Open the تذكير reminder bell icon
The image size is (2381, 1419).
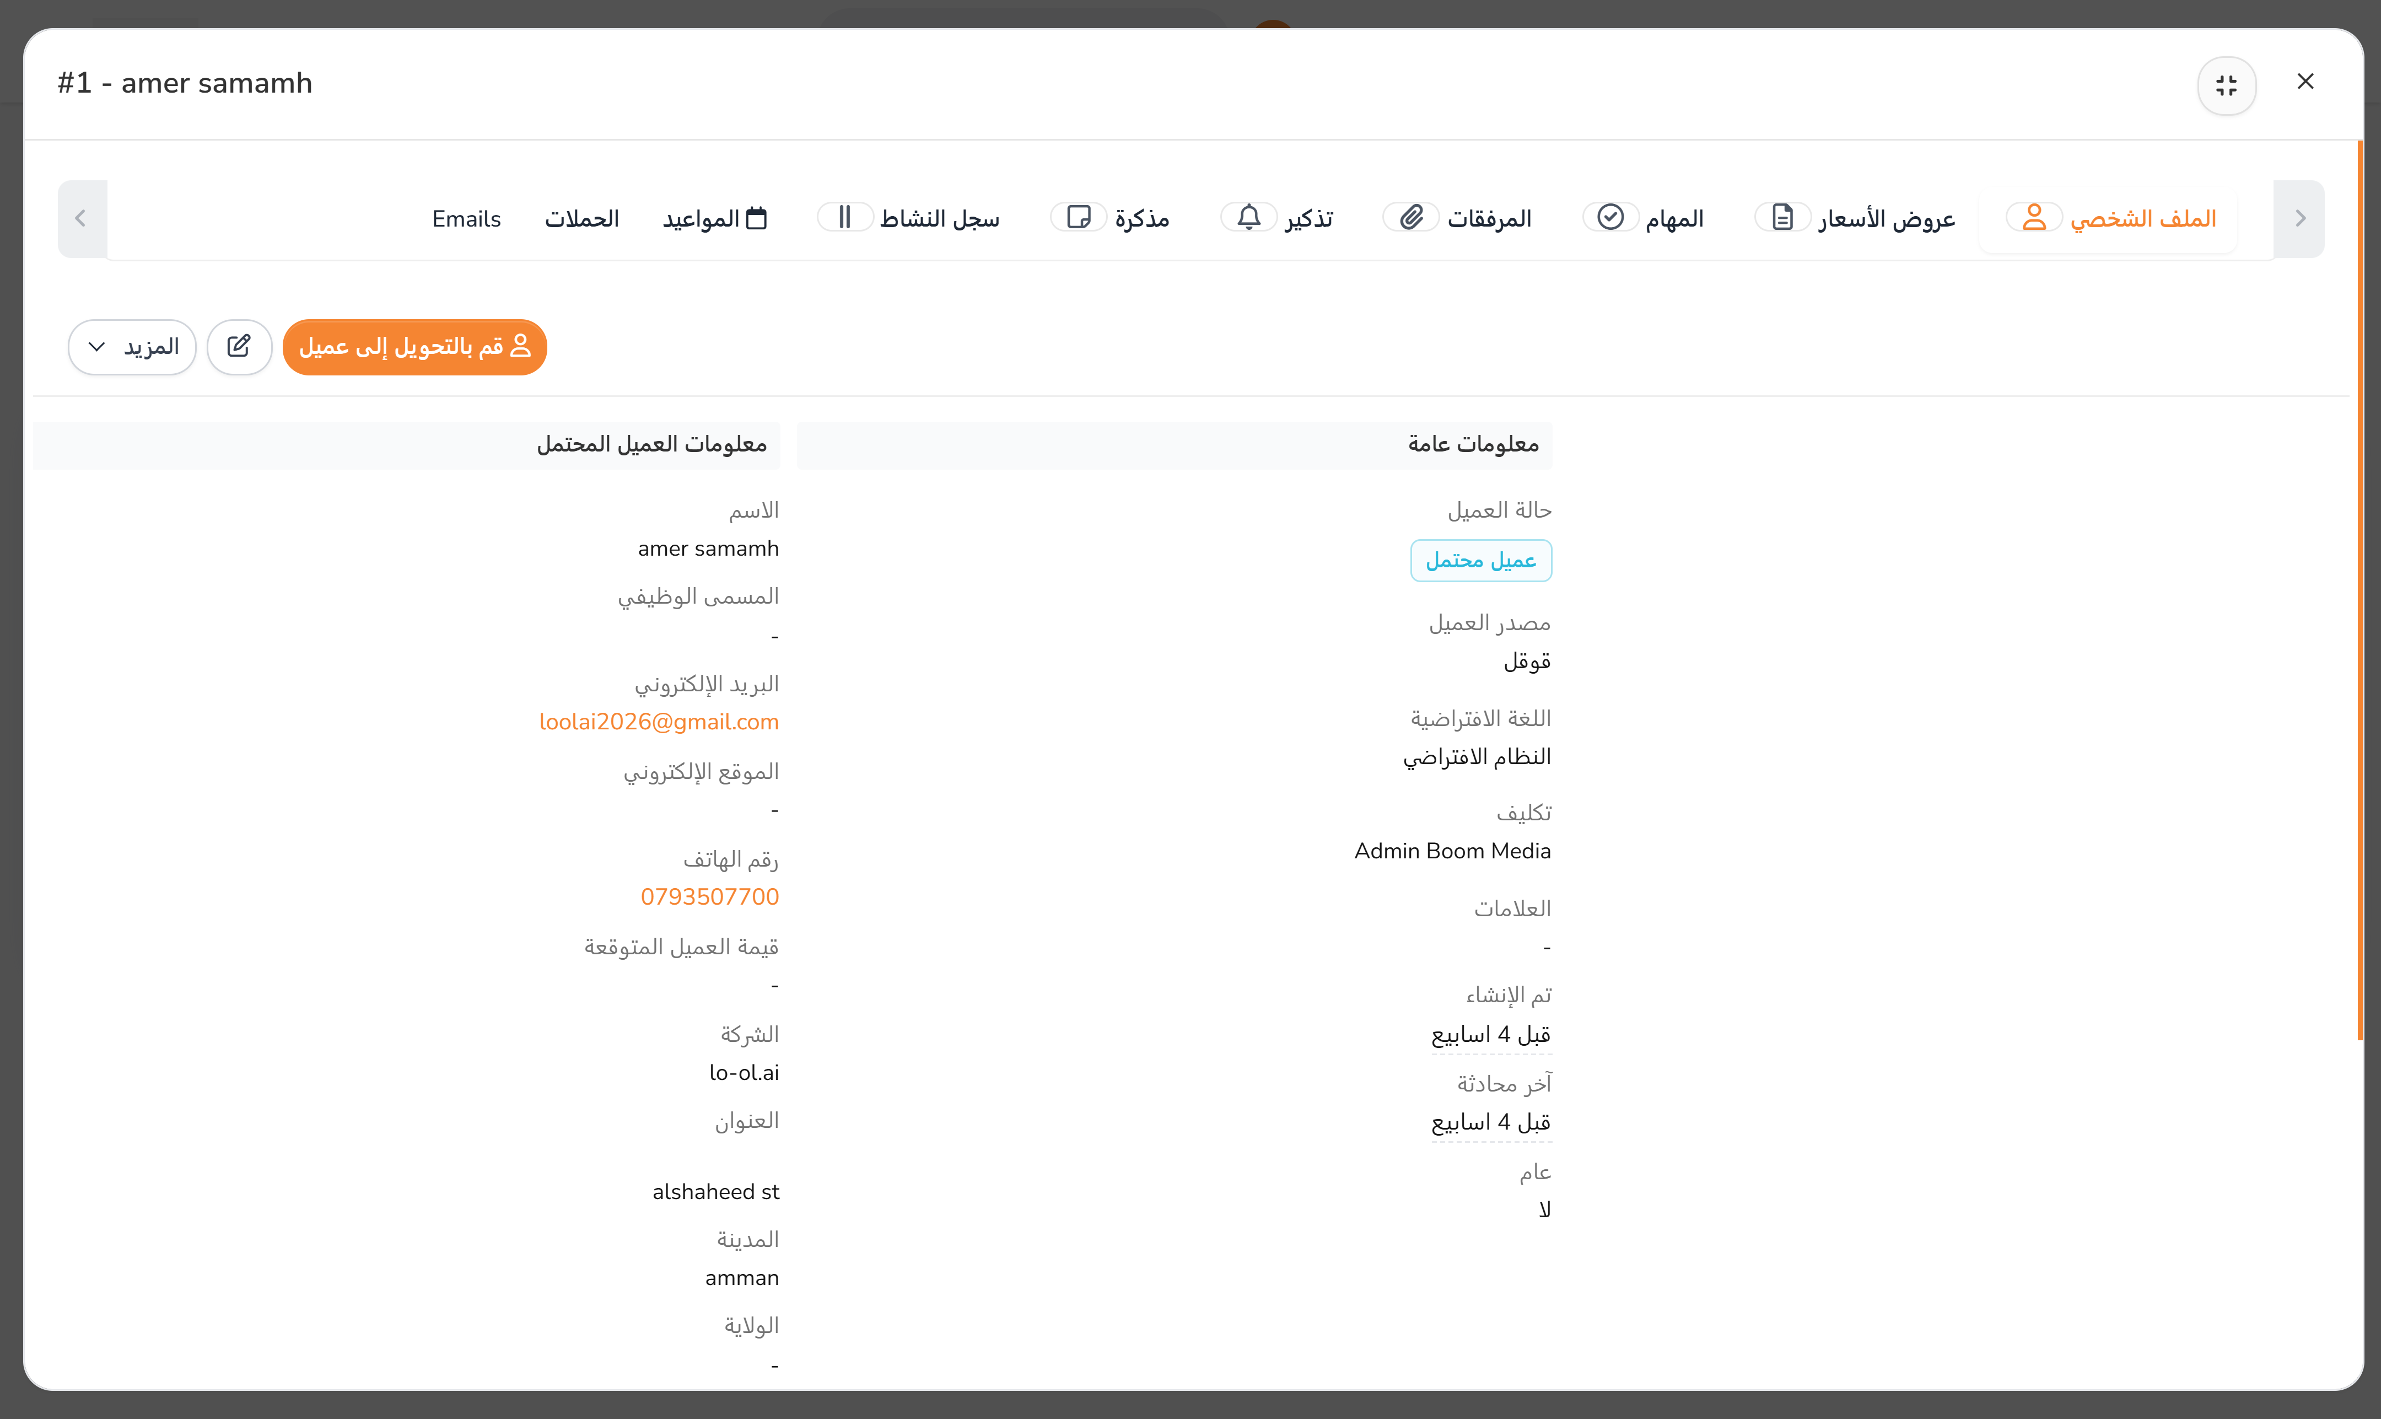1250,217
